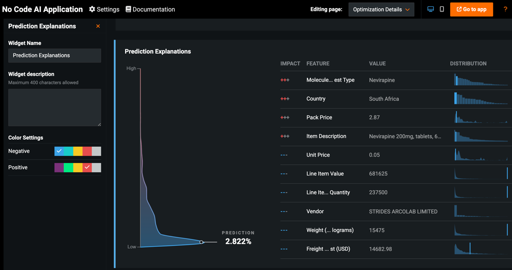Select the Molecule Test Type feature row
The image size is (512, 270).
click(330, 80)
